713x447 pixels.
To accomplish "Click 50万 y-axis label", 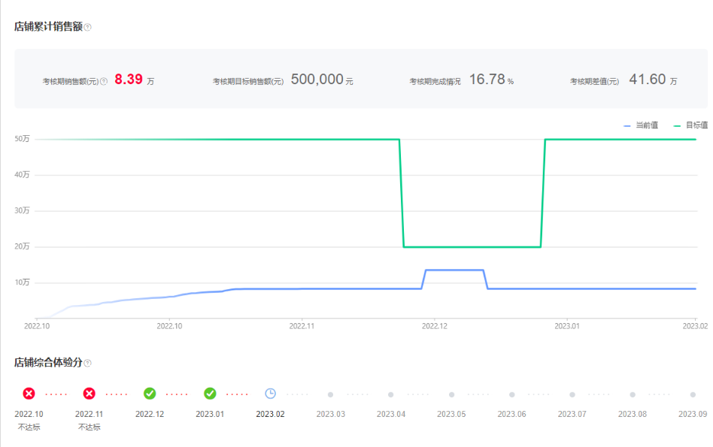I will (22, 139).
